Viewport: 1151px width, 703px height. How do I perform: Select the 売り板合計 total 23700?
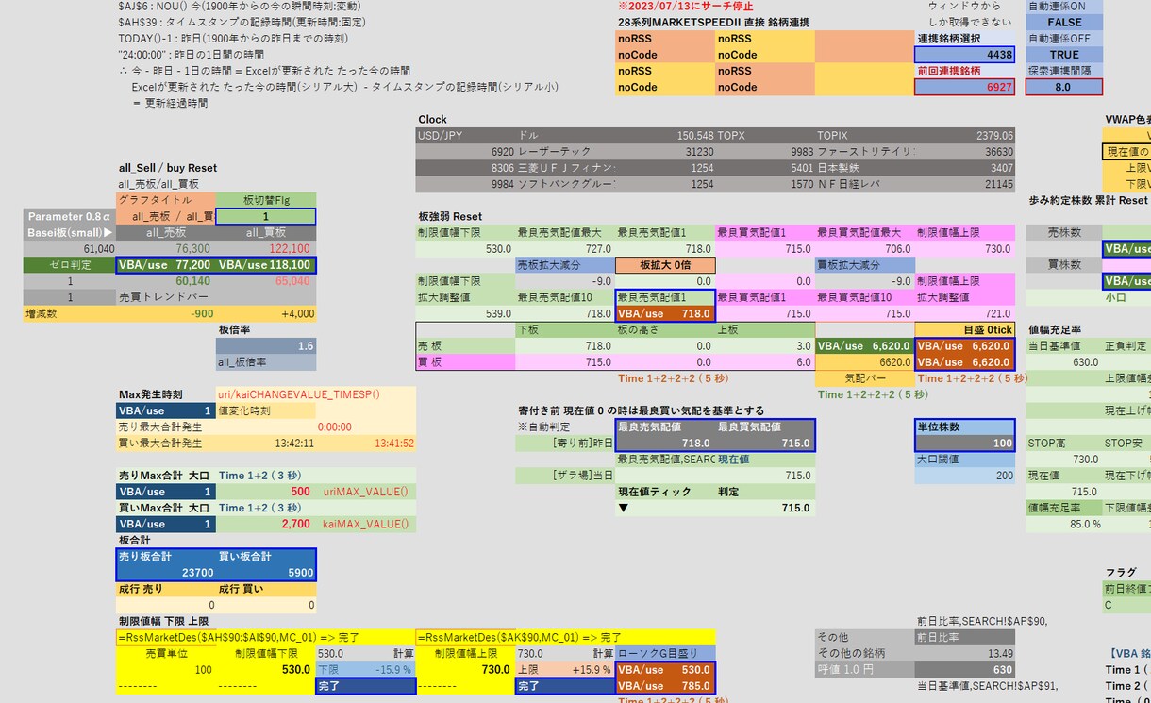166,572
